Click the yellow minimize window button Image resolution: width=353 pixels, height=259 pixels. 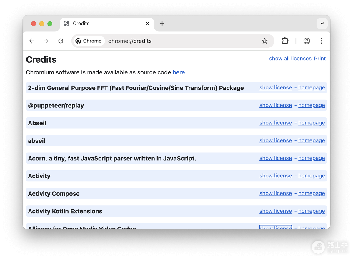pos(42,24)
